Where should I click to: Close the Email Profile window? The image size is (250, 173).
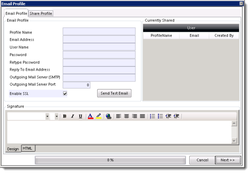coord(241,3)
